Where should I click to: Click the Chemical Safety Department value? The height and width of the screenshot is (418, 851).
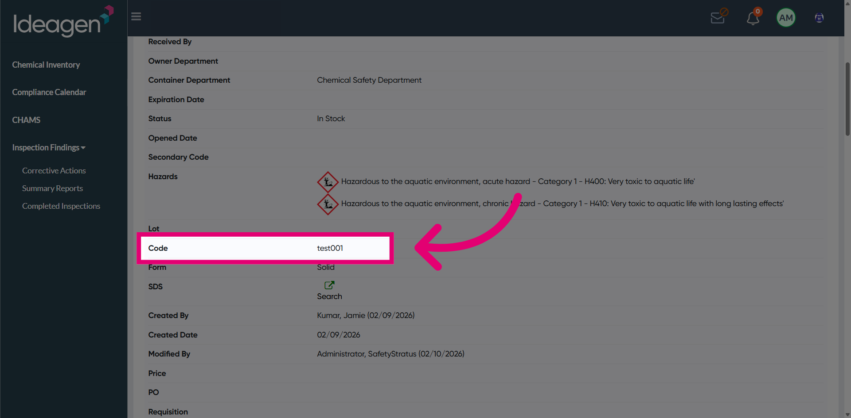[369, 80]
